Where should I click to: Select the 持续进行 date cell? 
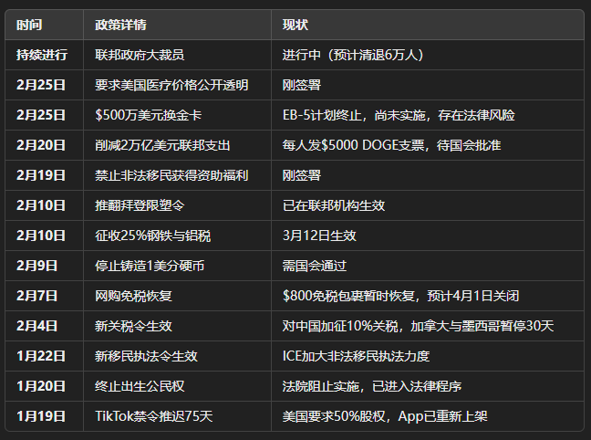(x=41, y=55)
